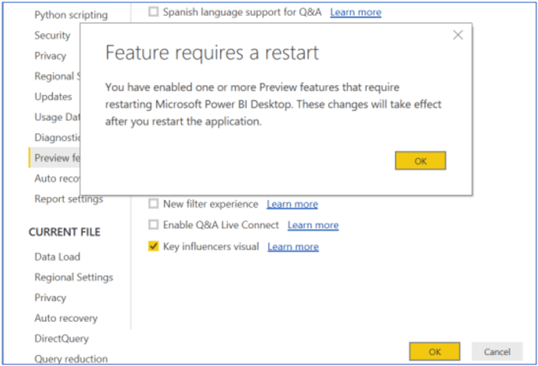538x366 pixels.
Task: Open Security options category
Action: coord(52,35)
